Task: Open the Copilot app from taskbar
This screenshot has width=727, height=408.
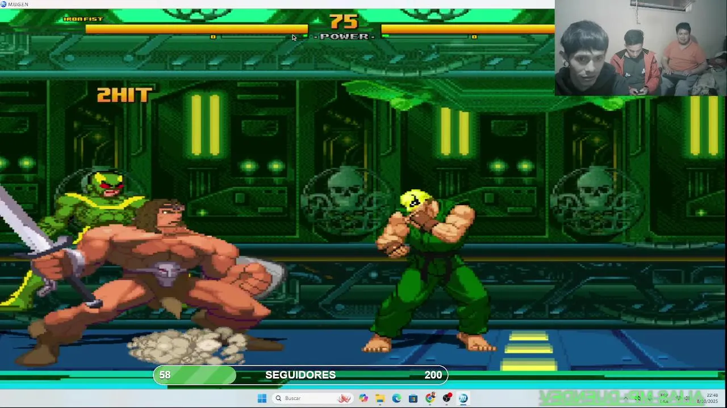Action: (363, 398)
